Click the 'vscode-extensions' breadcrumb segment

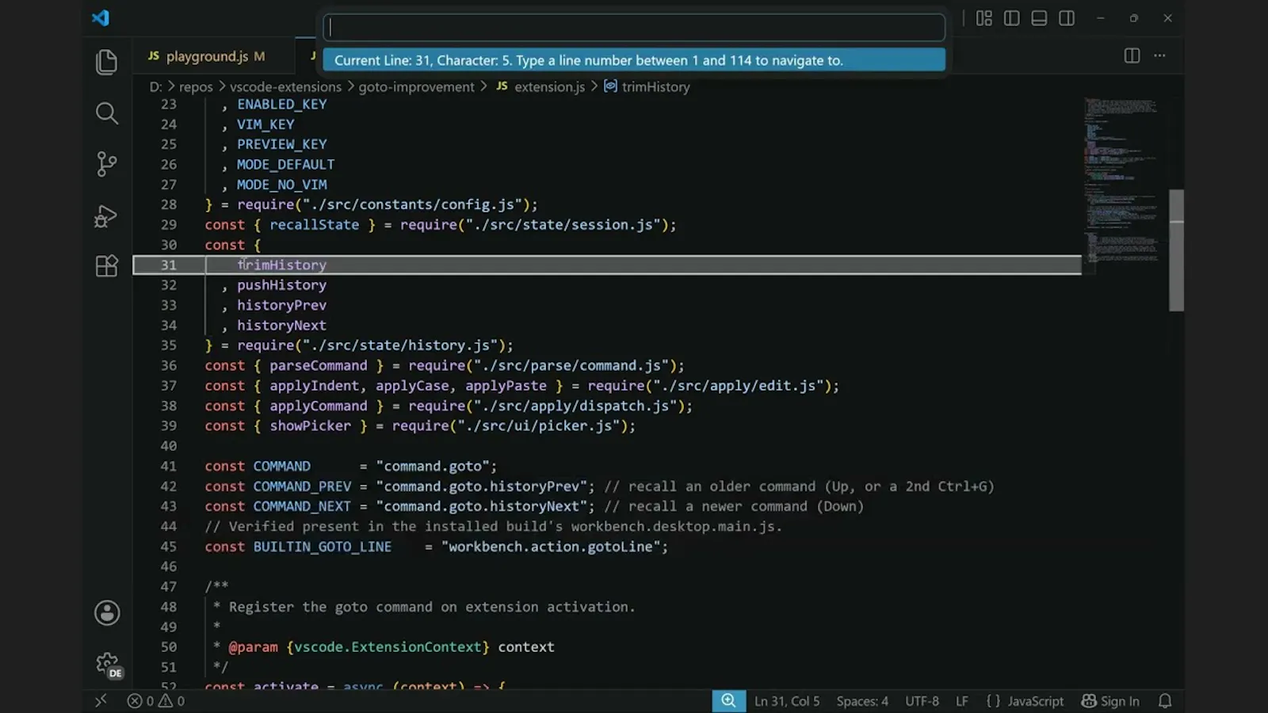pos(285,86)
